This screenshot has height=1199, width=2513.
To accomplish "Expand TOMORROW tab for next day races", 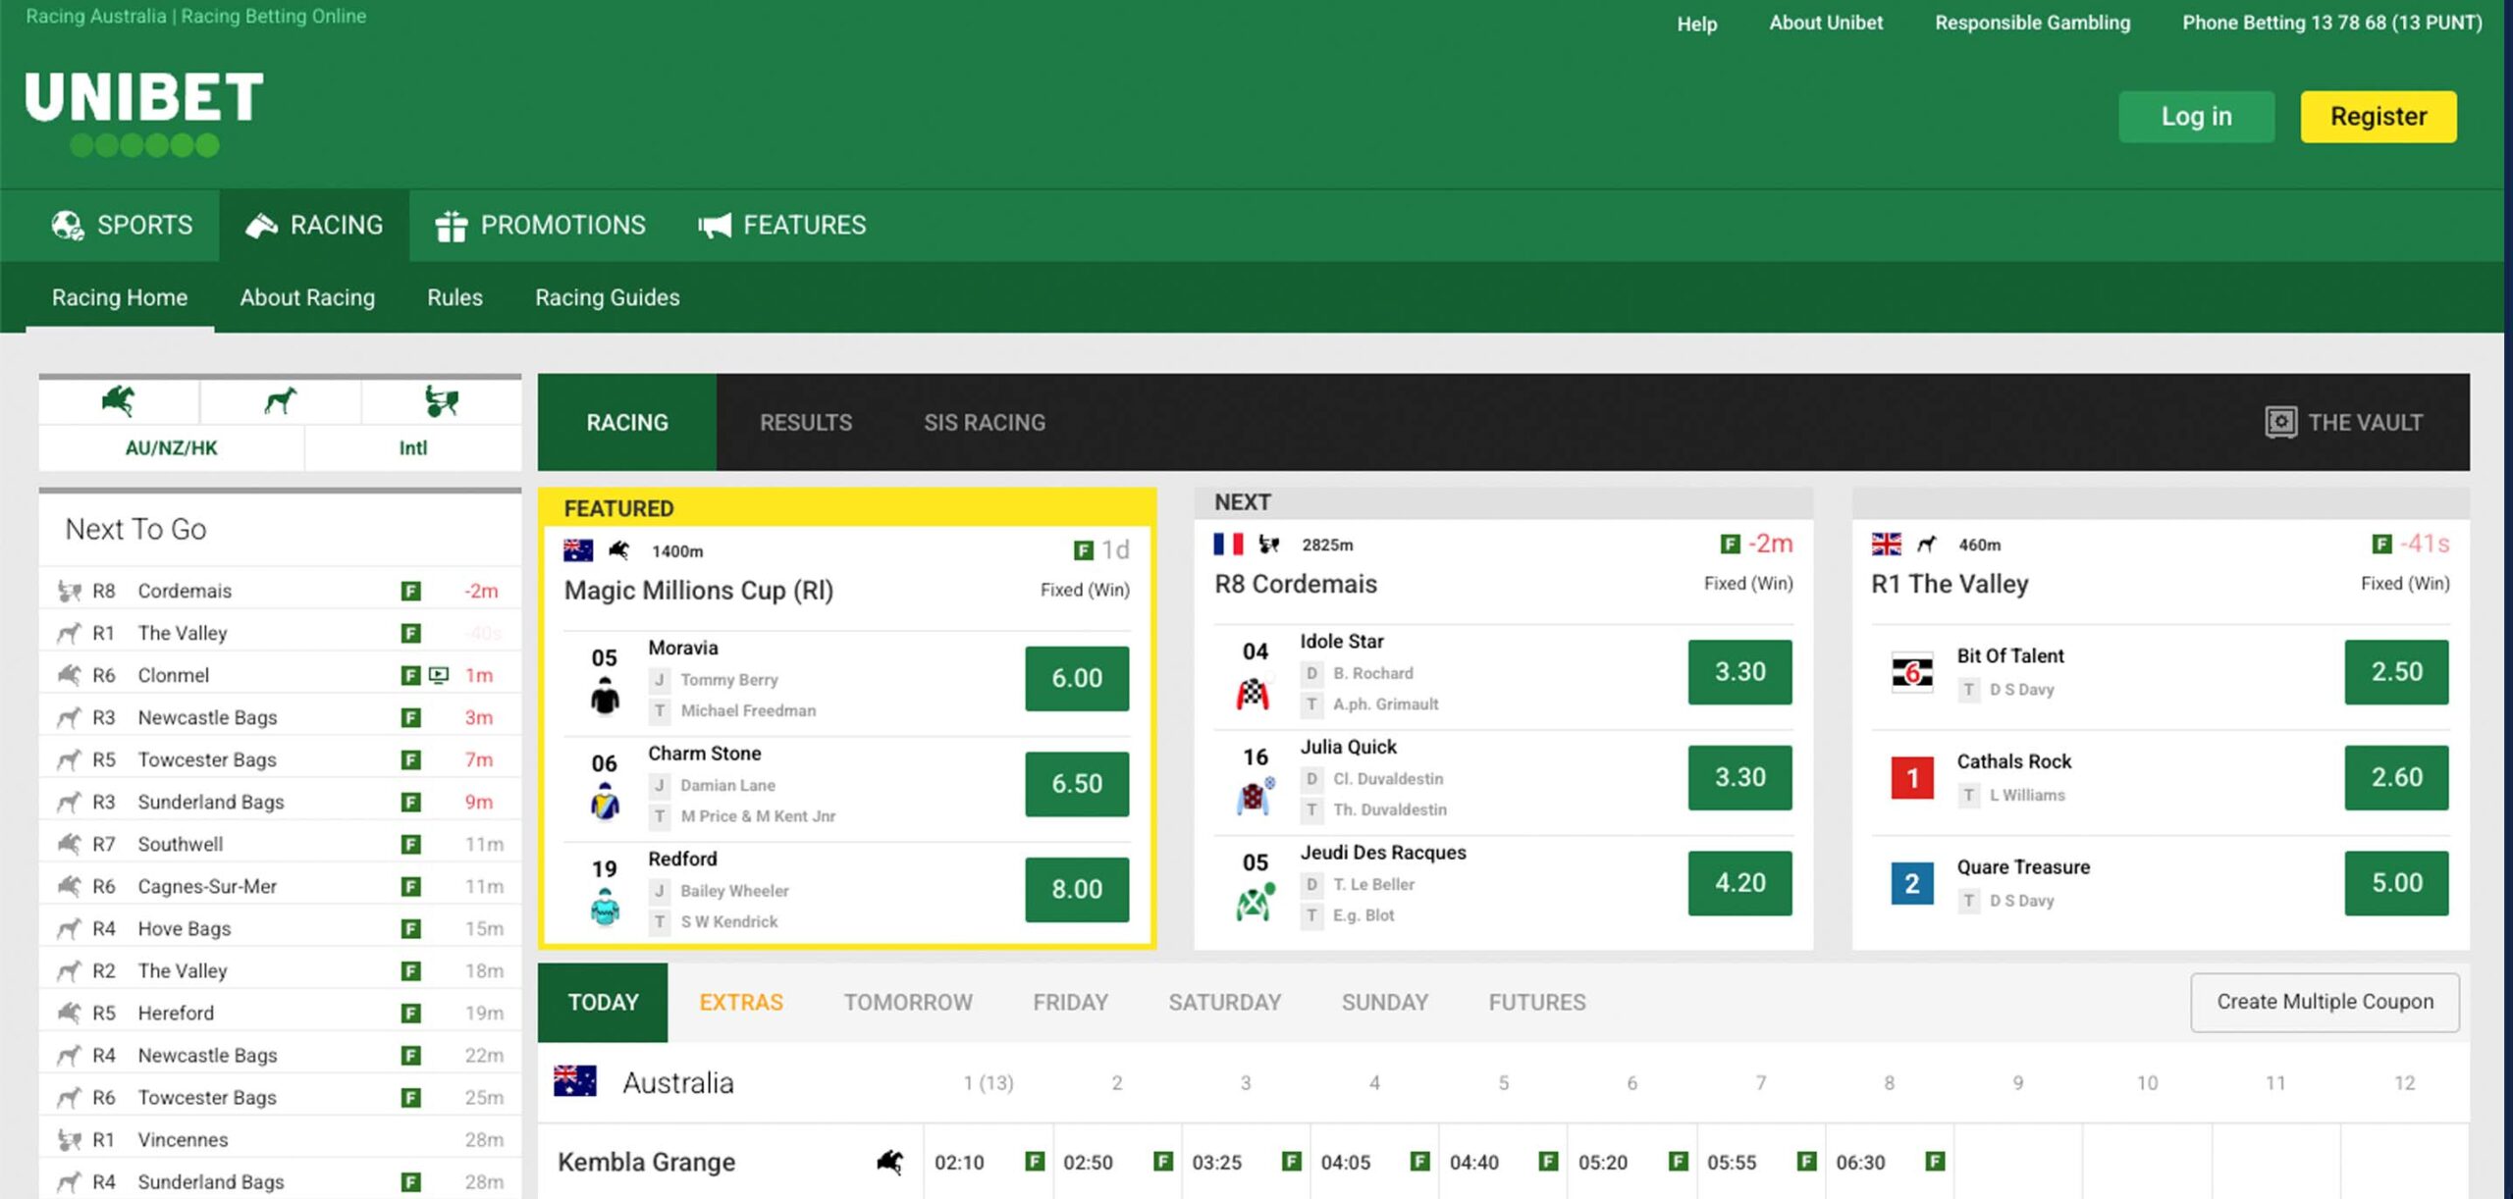I will (x=907, y=1000).
